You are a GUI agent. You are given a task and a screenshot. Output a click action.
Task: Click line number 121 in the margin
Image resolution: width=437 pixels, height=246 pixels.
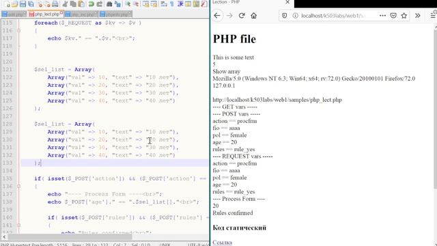tap(8, 70)
